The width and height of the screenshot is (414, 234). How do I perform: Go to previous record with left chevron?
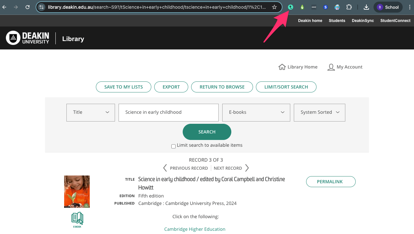165,168
